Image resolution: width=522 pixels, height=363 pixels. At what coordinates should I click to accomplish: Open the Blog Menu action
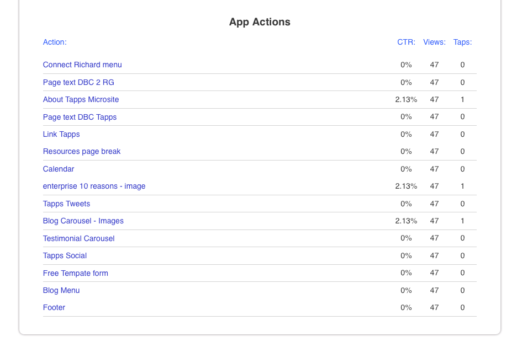[x=61, y=290]
